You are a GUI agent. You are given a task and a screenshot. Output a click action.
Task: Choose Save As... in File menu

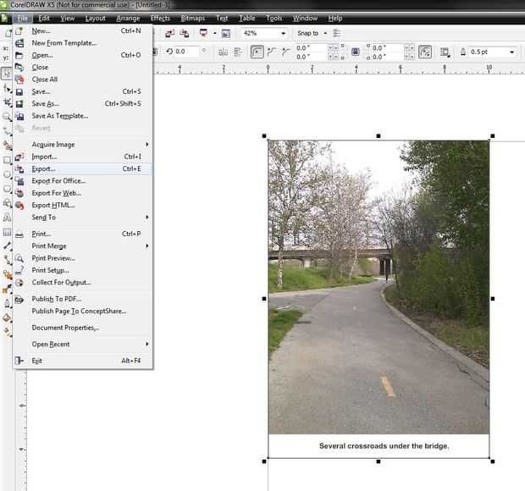(82, 103)
